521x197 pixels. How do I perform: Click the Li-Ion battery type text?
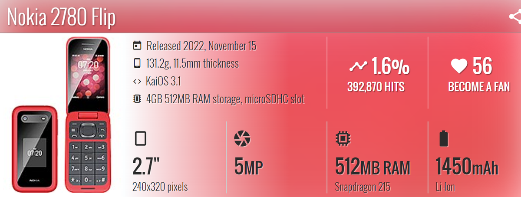pyautogui.click(x=445, y=187)
